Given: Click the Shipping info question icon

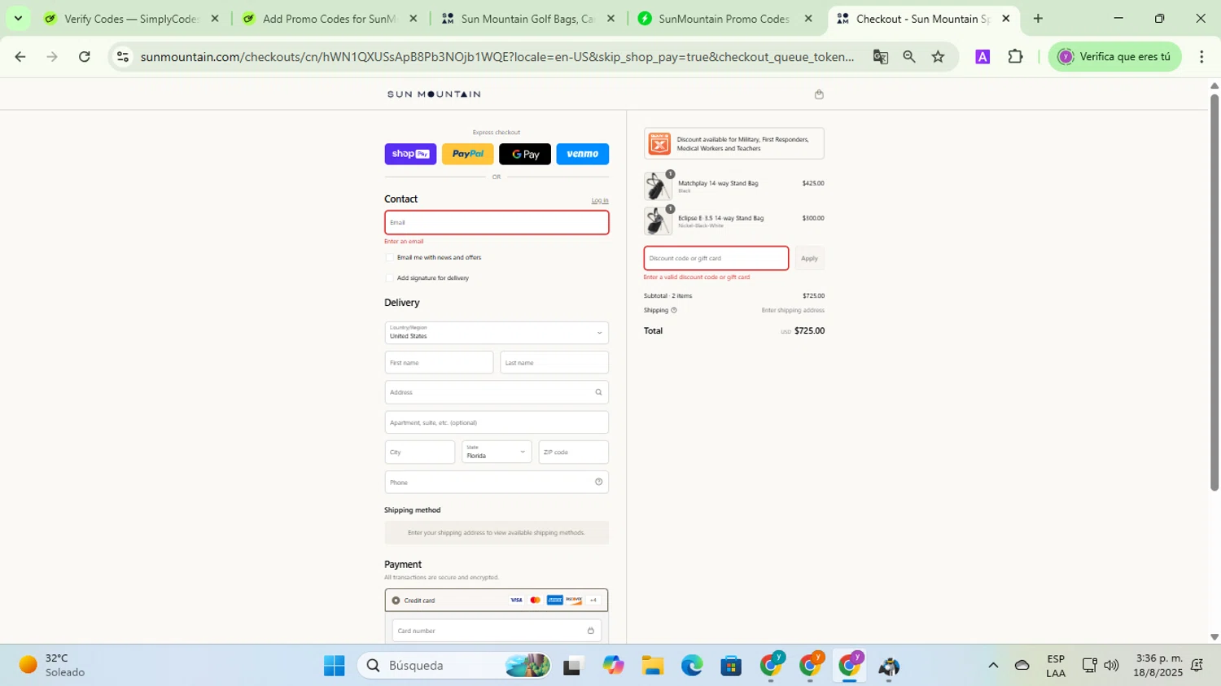Looking at the screenshot, I should 674,310.
